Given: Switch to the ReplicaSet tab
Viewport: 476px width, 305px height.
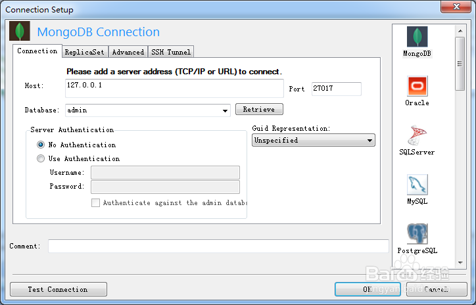Looking at the screenshot, I should (x=84, y=52).
